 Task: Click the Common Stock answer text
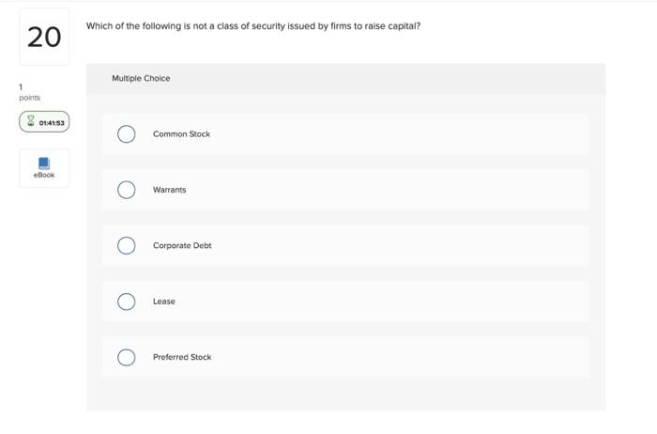[181, 134]
